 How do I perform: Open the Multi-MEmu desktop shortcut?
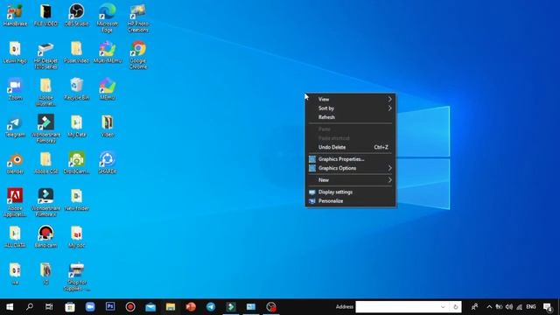coord(107,52)
